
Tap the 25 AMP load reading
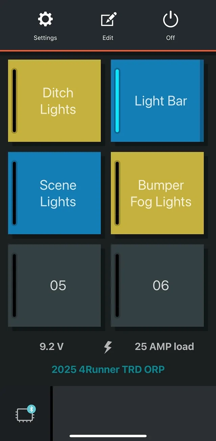click(x=164, y=347)
